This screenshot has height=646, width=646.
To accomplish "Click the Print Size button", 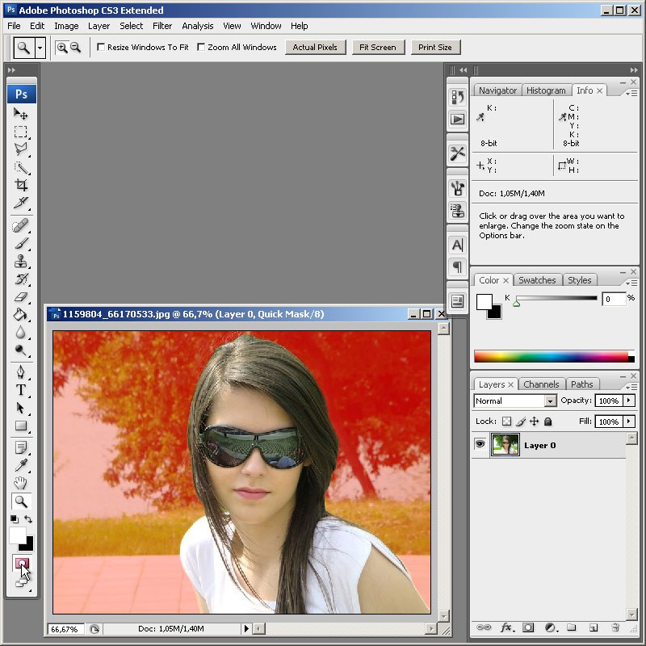I will [x=435, y=48].
